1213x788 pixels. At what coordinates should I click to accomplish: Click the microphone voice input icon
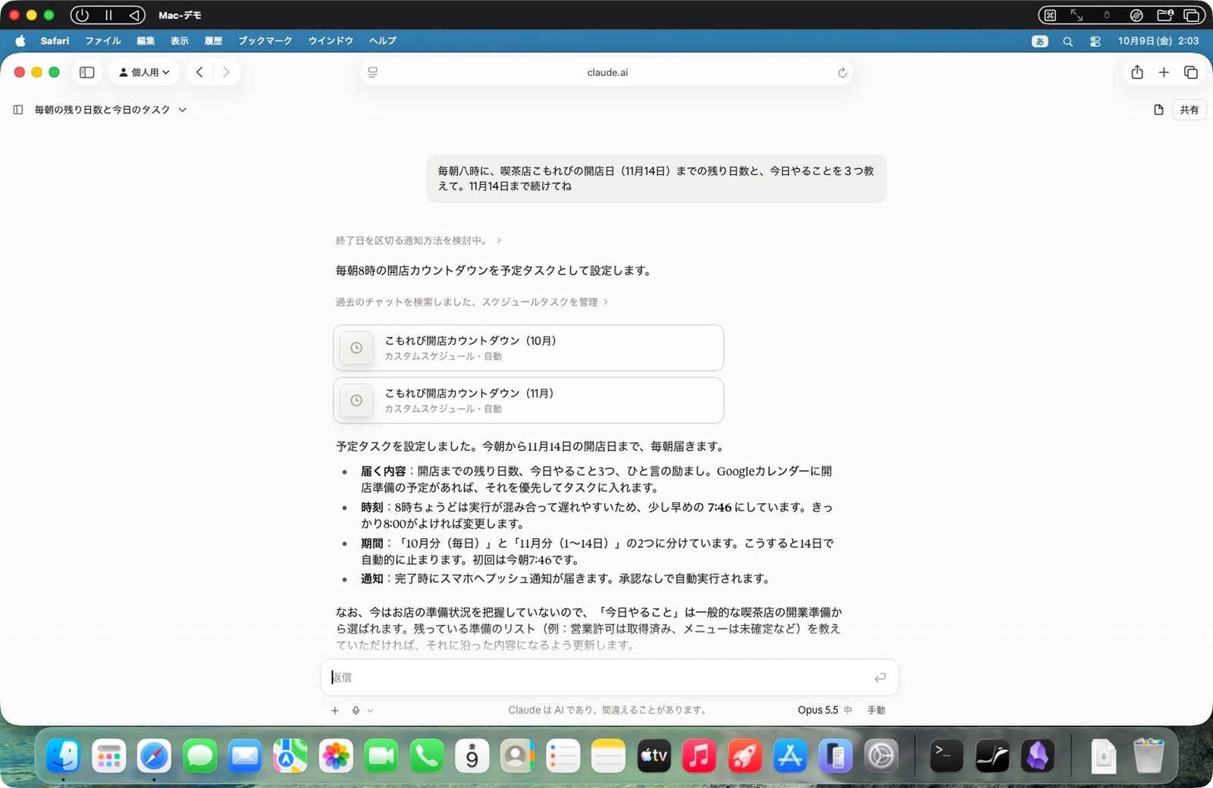tap(356, 710)
